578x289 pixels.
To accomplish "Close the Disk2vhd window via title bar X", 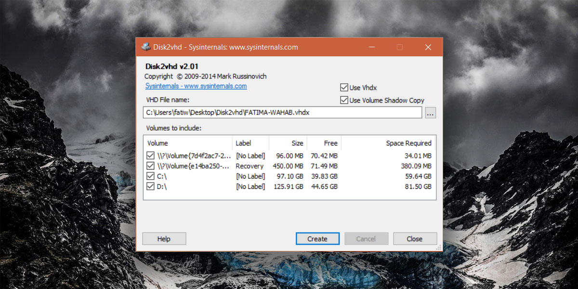I will tap(428, 47).
